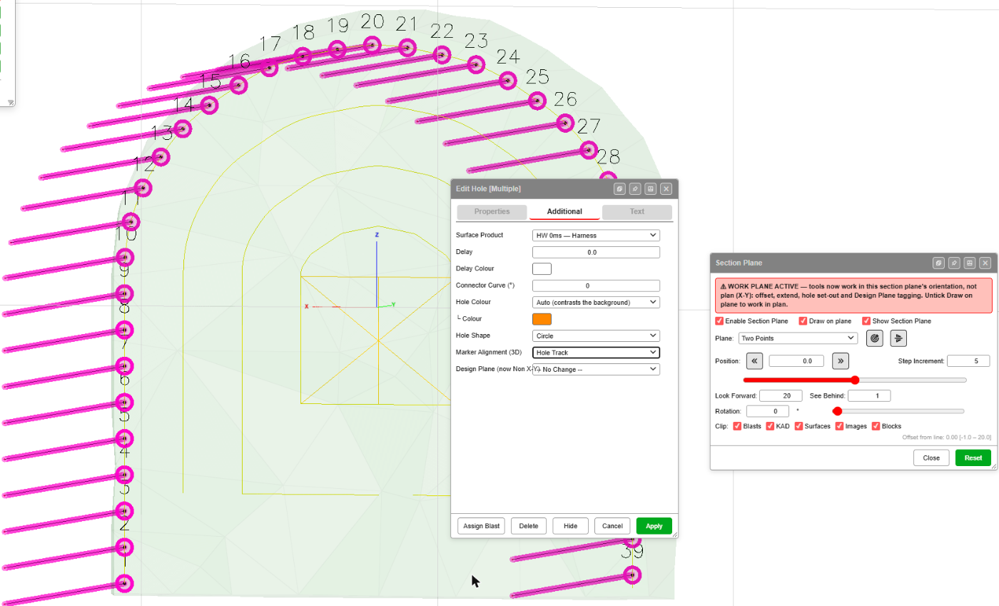Select the Additional tab
This screenshot has height=606, width=999.
564,212
